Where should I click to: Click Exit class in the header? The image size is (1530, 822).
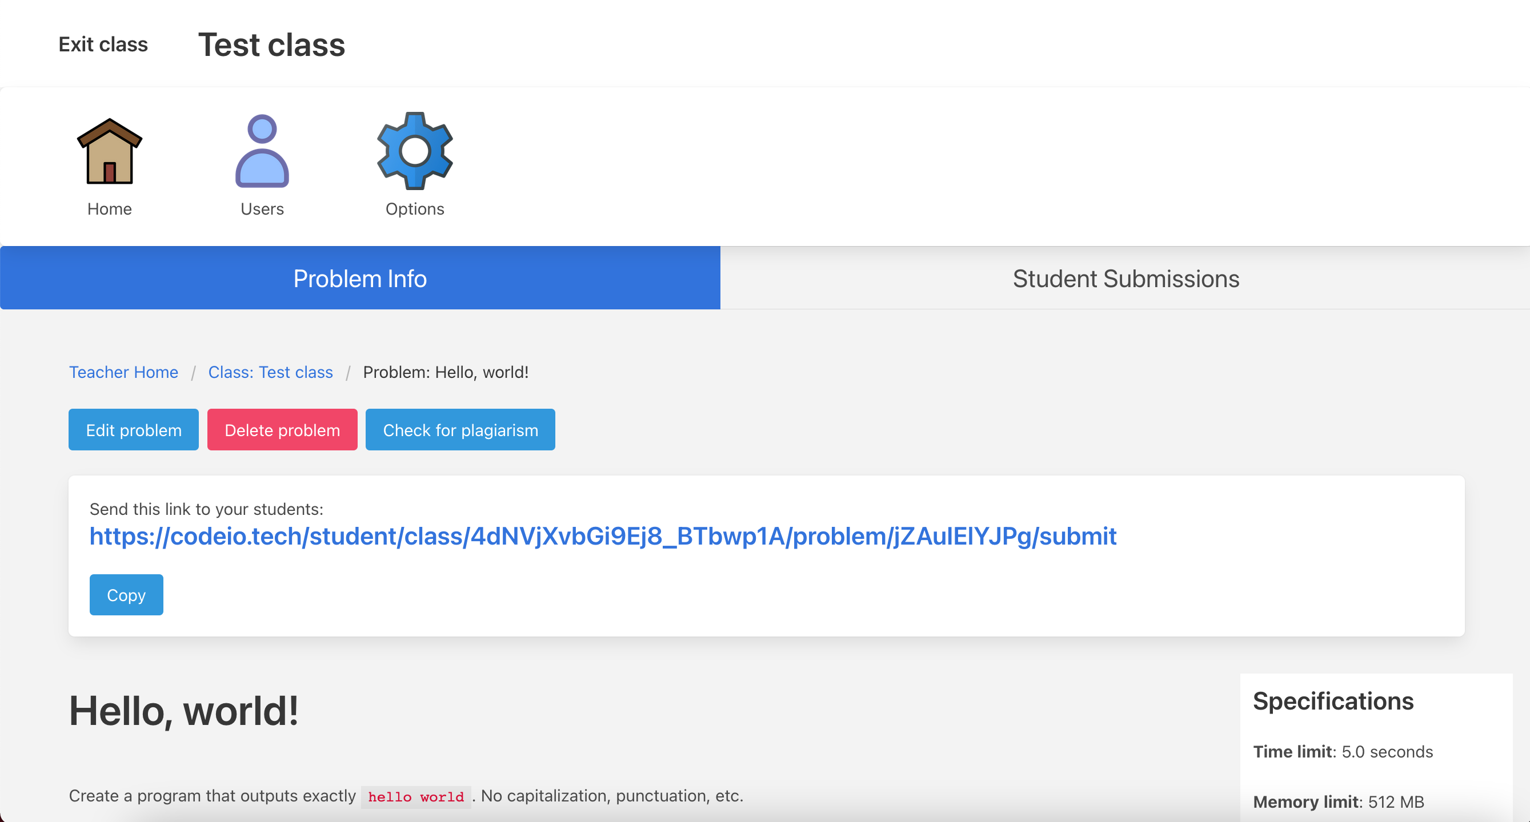pyautogui.click(x=103, y=44)
